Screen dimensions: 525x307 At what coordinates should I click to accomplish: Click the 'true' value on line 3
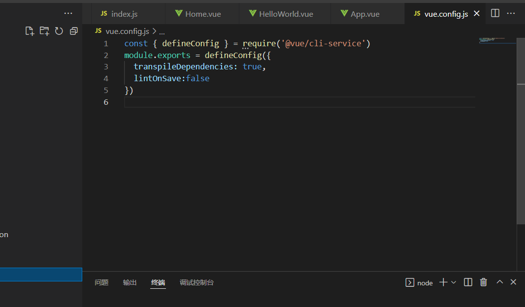pyautogui.click(x=252, y=66)
